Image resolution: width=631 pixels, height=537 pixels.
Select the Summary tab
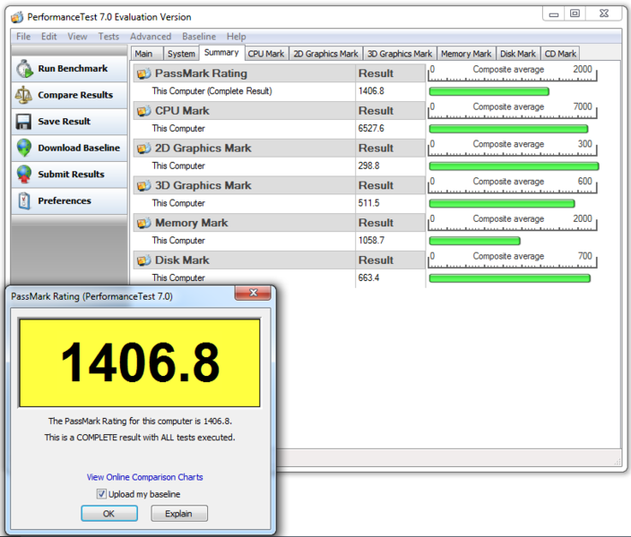[221, 53]
